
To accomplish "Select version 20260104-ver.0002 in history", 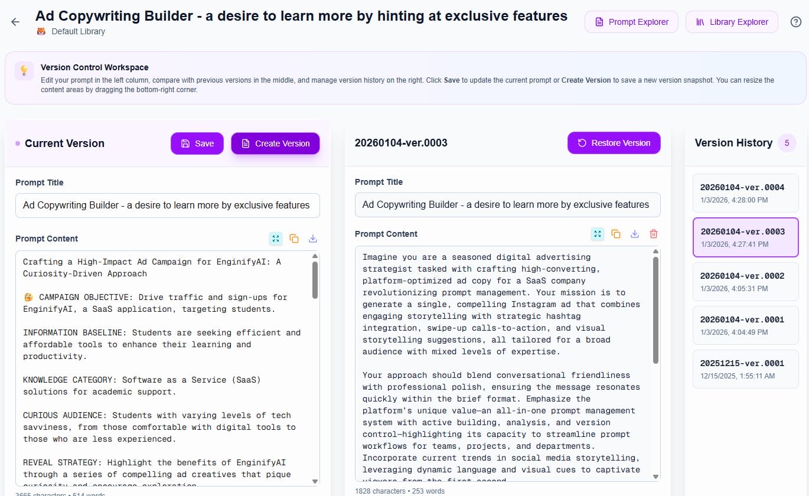I will (745, 281).
